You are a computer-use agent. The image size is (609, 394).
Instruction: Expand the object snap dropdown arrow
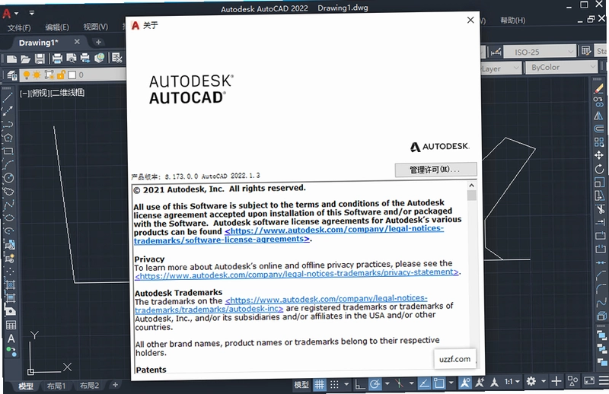pyautogui.click(x=451, y=383)
